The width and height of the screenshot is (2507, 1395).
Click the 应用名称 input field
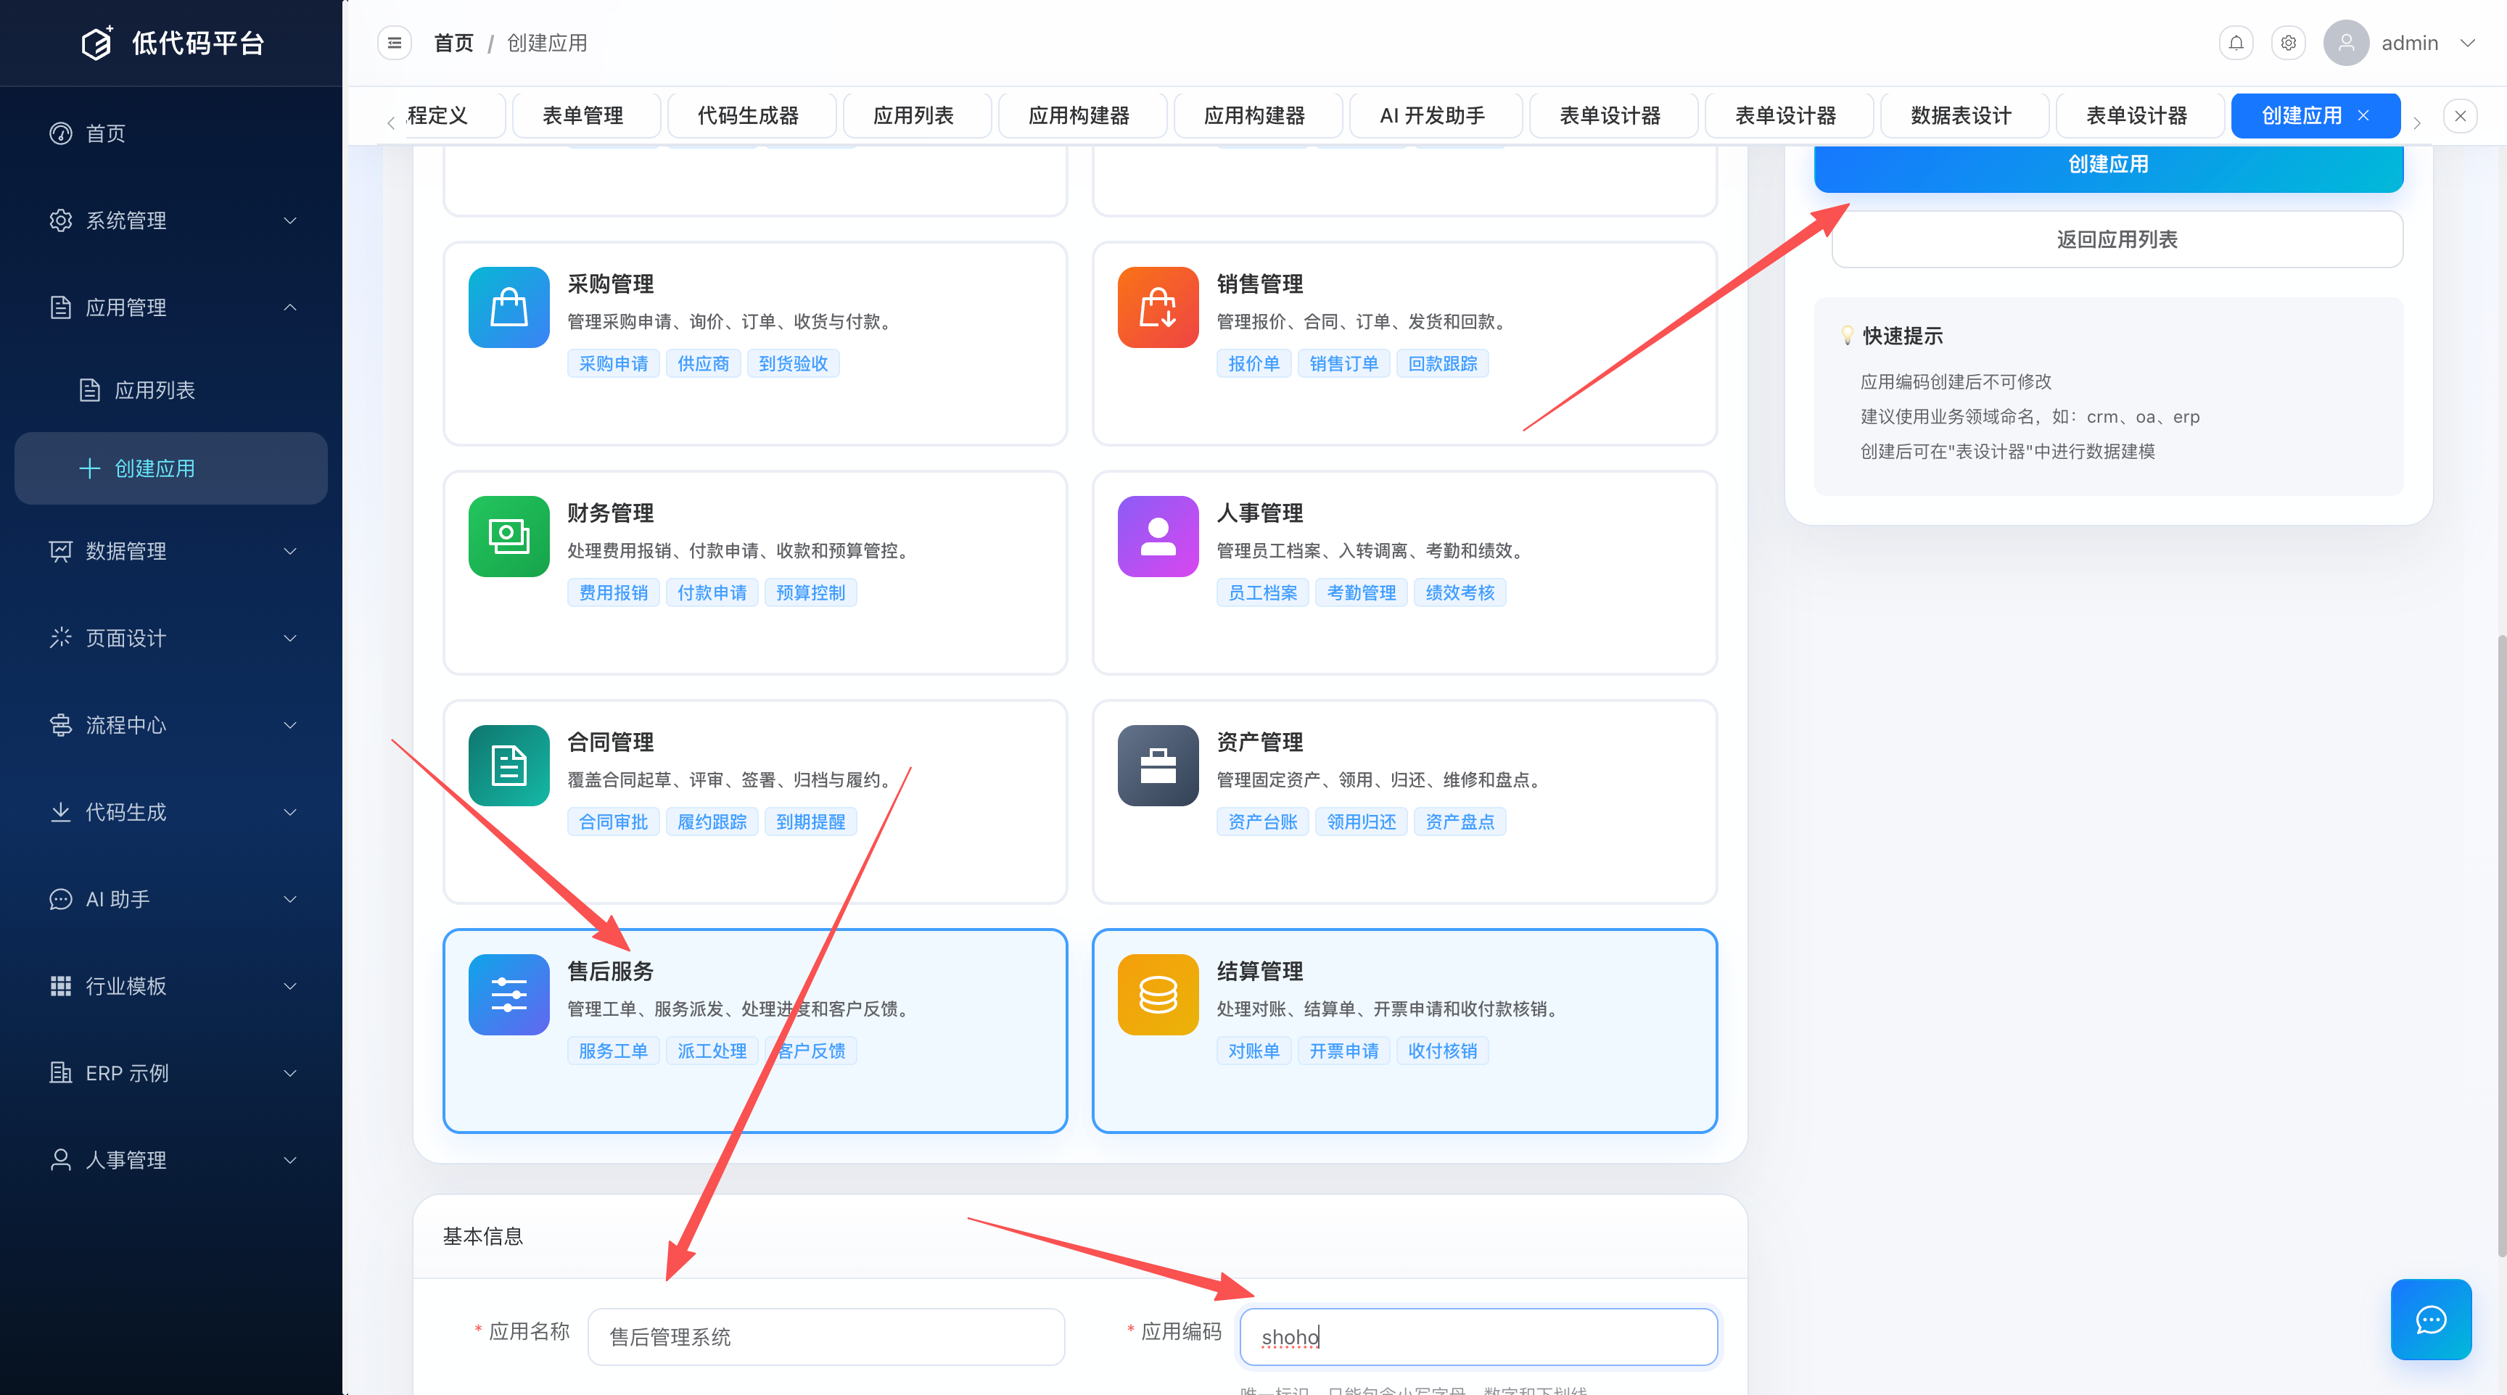826,1336
